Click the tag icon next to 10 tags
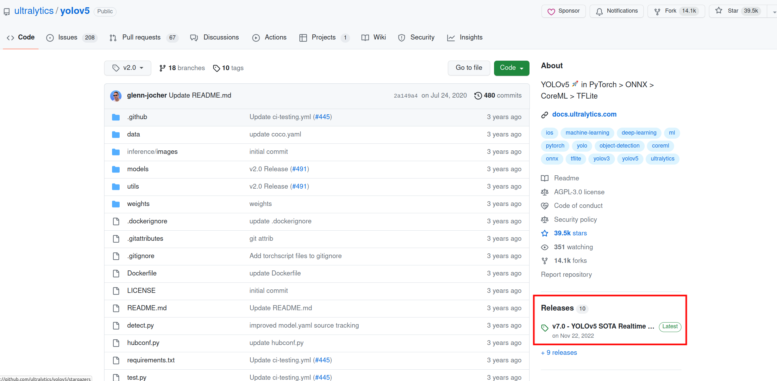This screenshot has height=381, width=777. pyautogui.click(x=216, y=68)
